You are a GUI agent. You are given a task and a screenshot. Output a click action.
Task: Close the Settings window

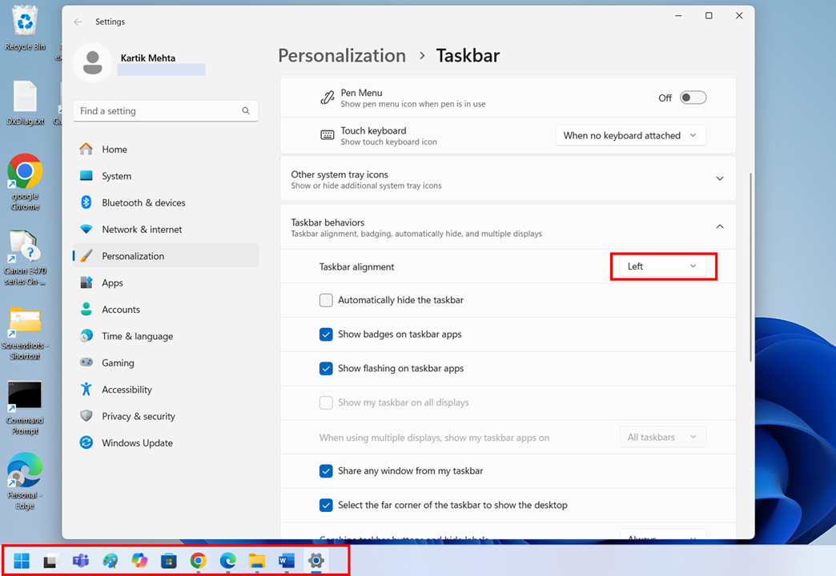(x=739, y=16)
